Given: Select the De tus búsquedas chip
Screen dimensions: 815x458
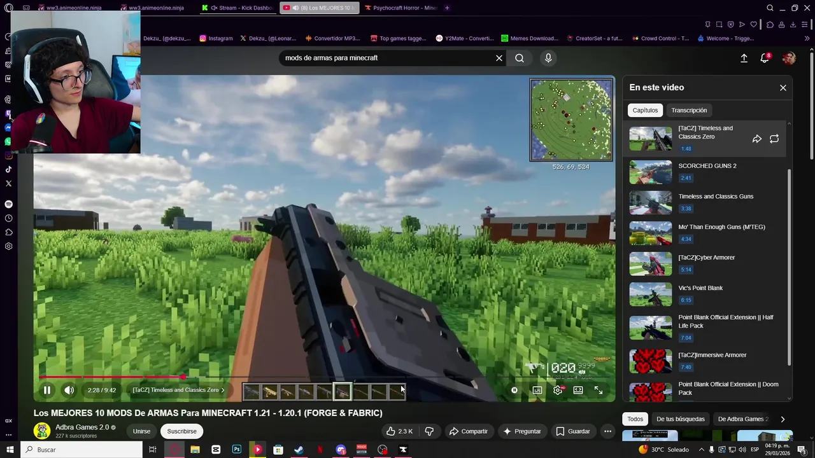Looking at the screenshot, I should (681, 419).
